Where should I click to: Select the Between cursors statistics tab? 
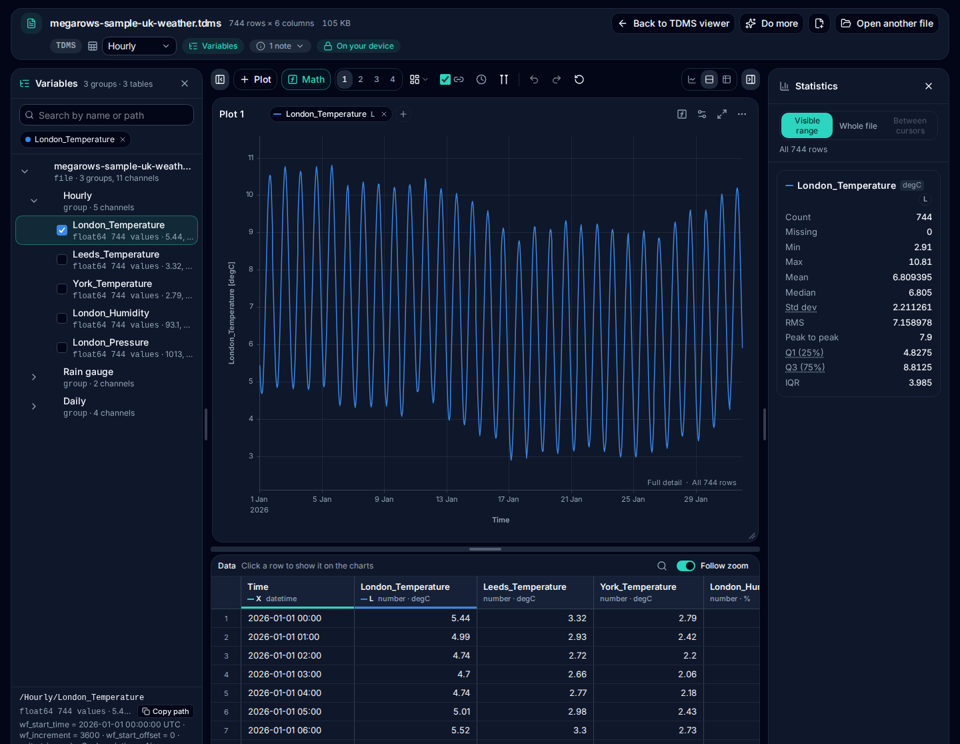[910, 125]
